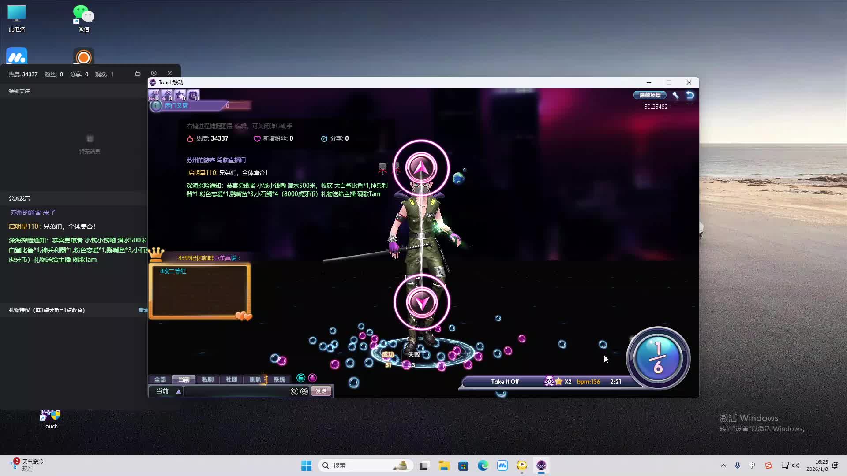Click the clear-text icon beside the emoji
Viewport: 847px width, 476px height.
(294, 391)
